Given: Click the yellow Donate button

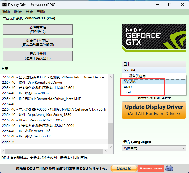Looking at the screenshot, I should click(x=124, y=169).
